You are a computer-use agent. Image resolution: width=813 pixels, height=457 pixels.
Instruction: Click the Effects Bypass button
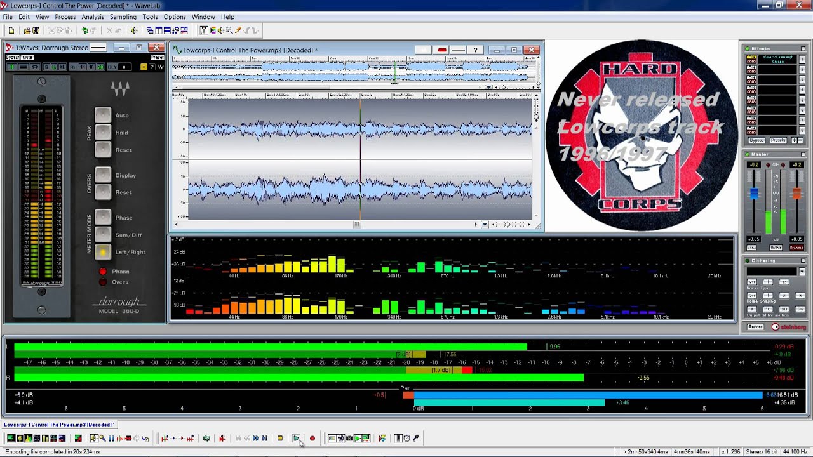[x=756, y=140]
